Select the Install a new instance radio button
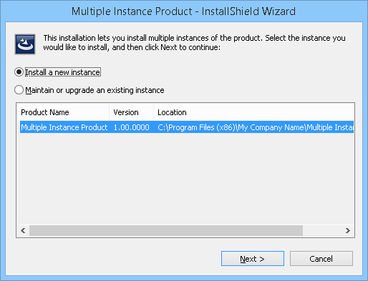The image size is (368, 281). coord(19,72)
